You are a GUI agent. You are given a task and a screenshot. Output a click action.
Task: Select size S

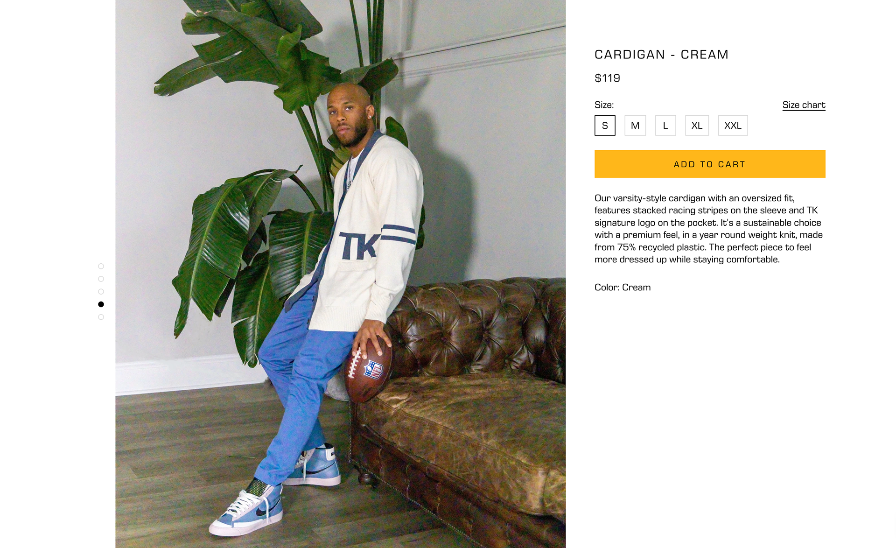click(x=605, y=126)
